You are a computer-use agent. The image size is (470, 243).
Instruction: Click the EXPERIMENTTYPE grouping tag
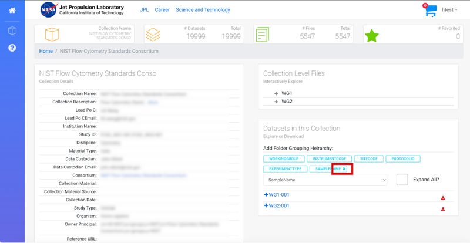286,169
